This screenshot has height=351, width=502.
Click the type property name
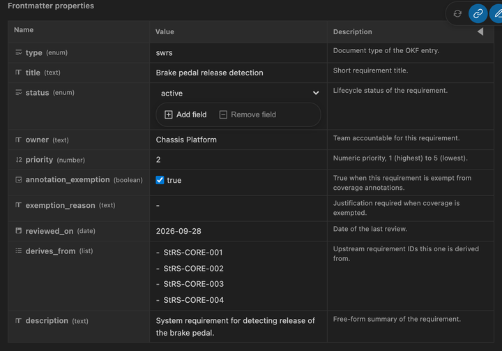coord(33,52)
